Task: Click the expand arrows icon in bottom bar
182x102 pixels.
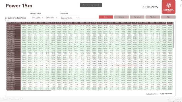Action: (x=22, y=99)
